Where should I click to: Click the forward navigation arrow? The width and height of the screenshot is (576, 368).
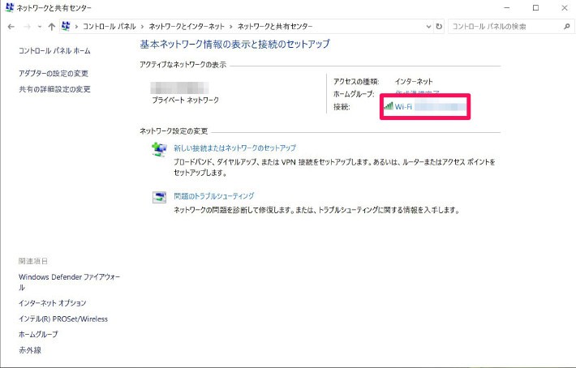pyautogui.click(x=27, y=27)
